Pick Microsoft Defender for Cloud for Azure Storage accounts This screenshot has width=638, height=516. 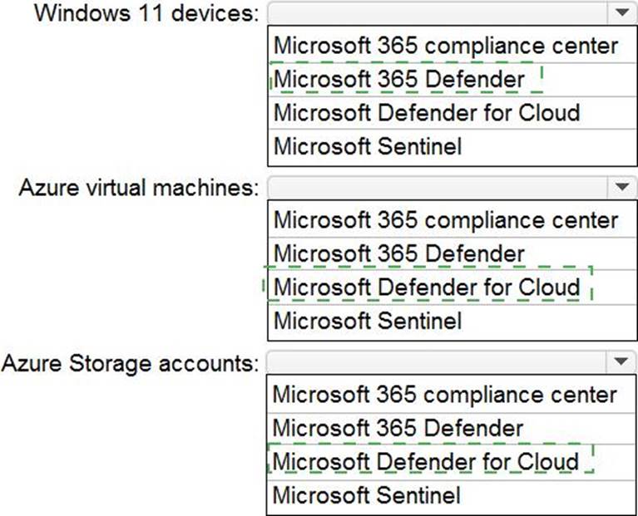tap(426, 461)
